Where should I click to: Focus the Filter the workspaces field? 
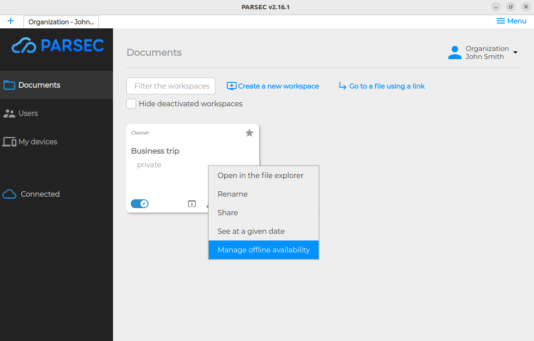(171, 86)
